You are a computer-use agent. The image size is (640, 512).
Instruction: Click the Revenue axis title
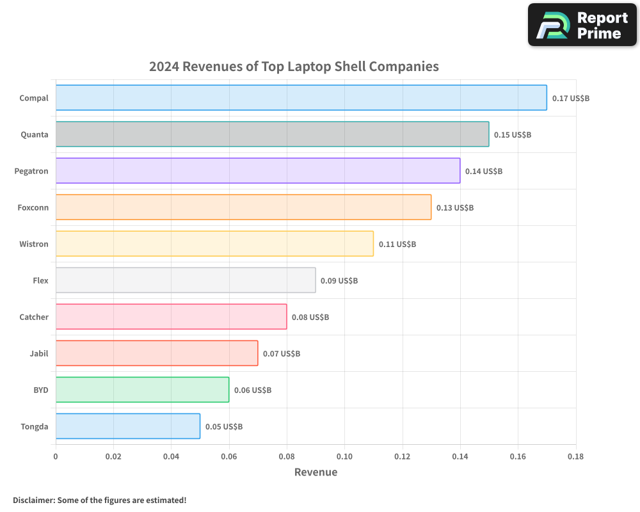pos(316,472)
